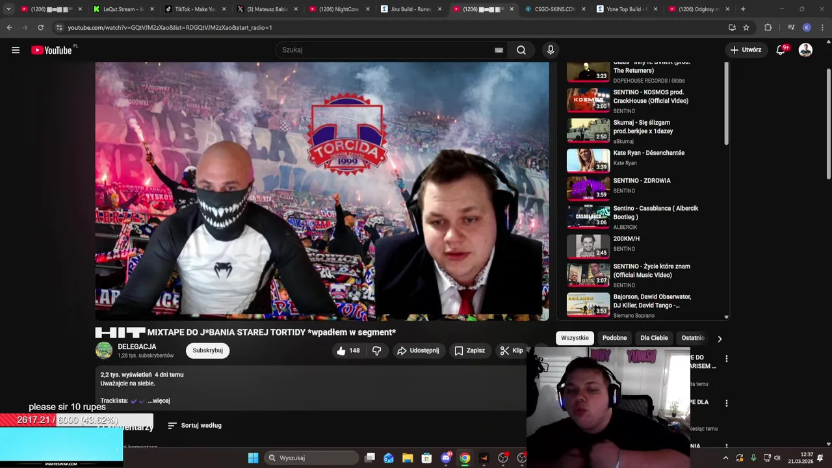The image size is (832, 468).
Task: Open the on-screen keyboard in the search box
Action: point(499,50)
